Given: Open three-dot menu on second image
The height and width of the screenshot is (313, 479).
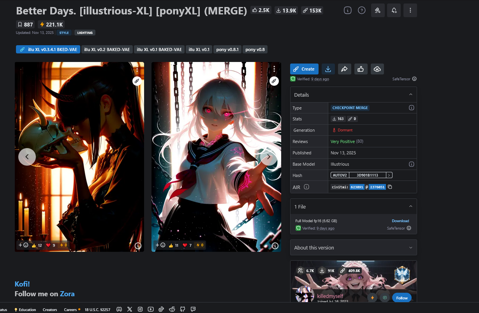Looking at the screenshot, I should (274, 69).
